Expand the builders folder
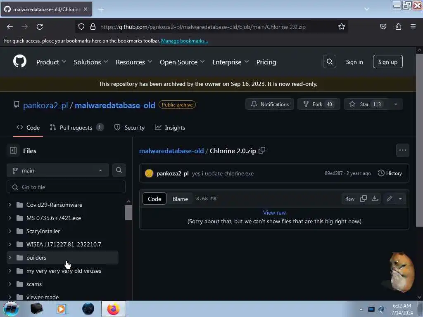Image resolution: width=423 pixels, height=317 pixels. point(10,258)
